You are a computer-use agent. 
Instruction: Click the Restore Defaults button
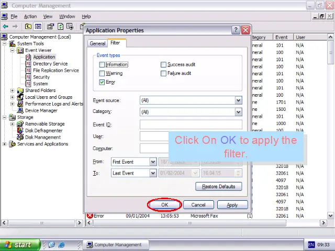point(219,187)
